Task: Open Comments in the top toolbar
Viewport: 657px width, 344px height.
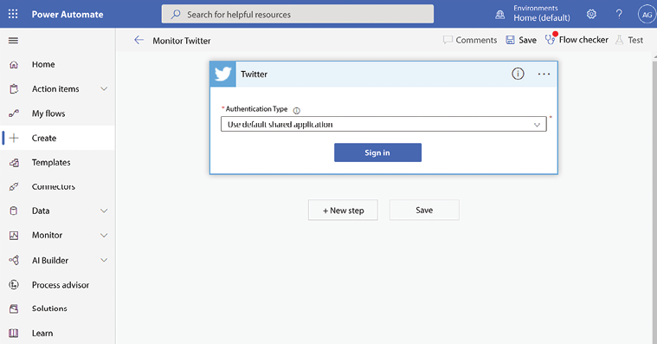Action: 470,40
